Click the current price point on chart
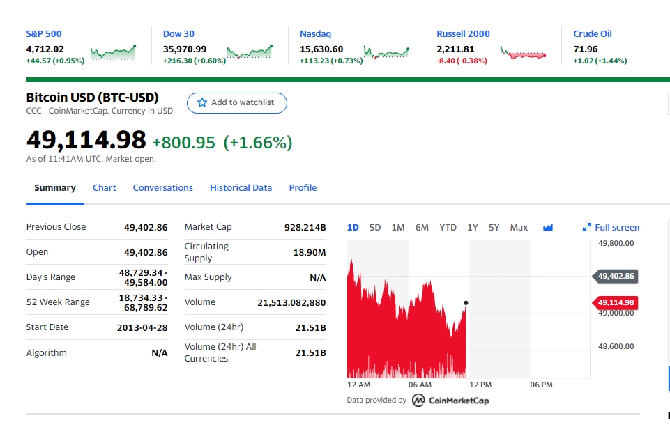This screenshot has height=427, width=670. pos(466,303)
